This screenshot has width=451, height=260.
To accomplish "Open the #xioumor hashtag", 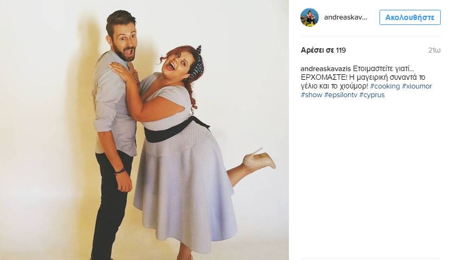I will coord(417,86).
